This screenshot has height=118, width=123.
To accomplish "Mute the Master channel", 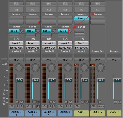I will (116, 102).
